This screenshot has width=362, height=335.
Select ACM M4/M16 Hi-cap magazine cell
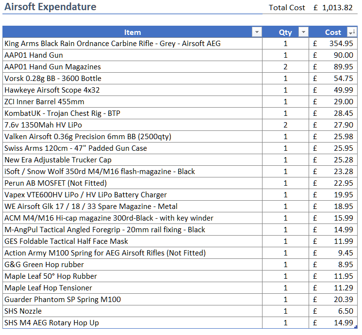click(132, 218)
